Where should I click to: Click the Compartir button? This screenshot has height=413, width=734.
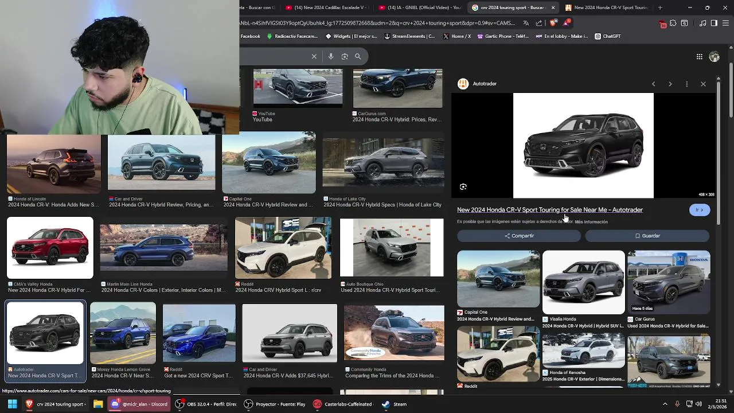click(519, 236)
